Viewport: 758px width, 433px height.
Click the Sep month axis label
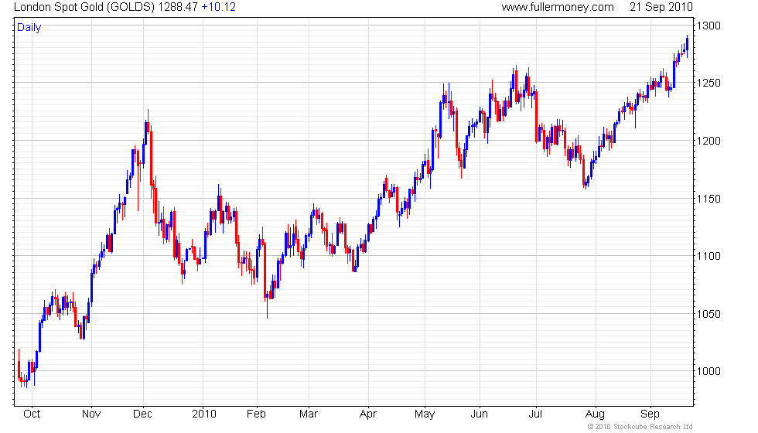pyautogui.click(x=650, y=414)
